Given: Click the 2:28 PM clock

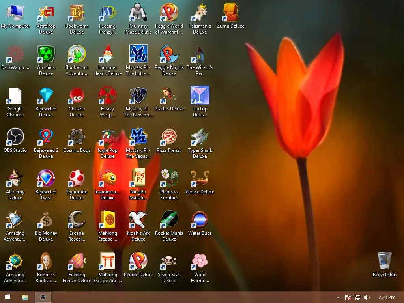Looking at the screenshot, I should tap(387, 297).
